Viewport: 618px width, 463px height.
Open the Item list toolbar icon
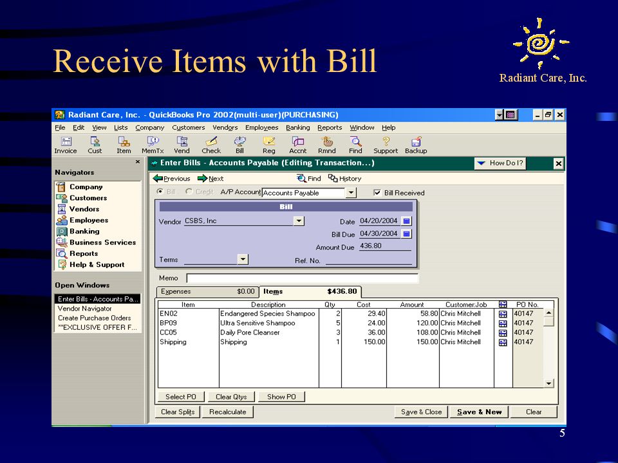click(x=124, y=145)
